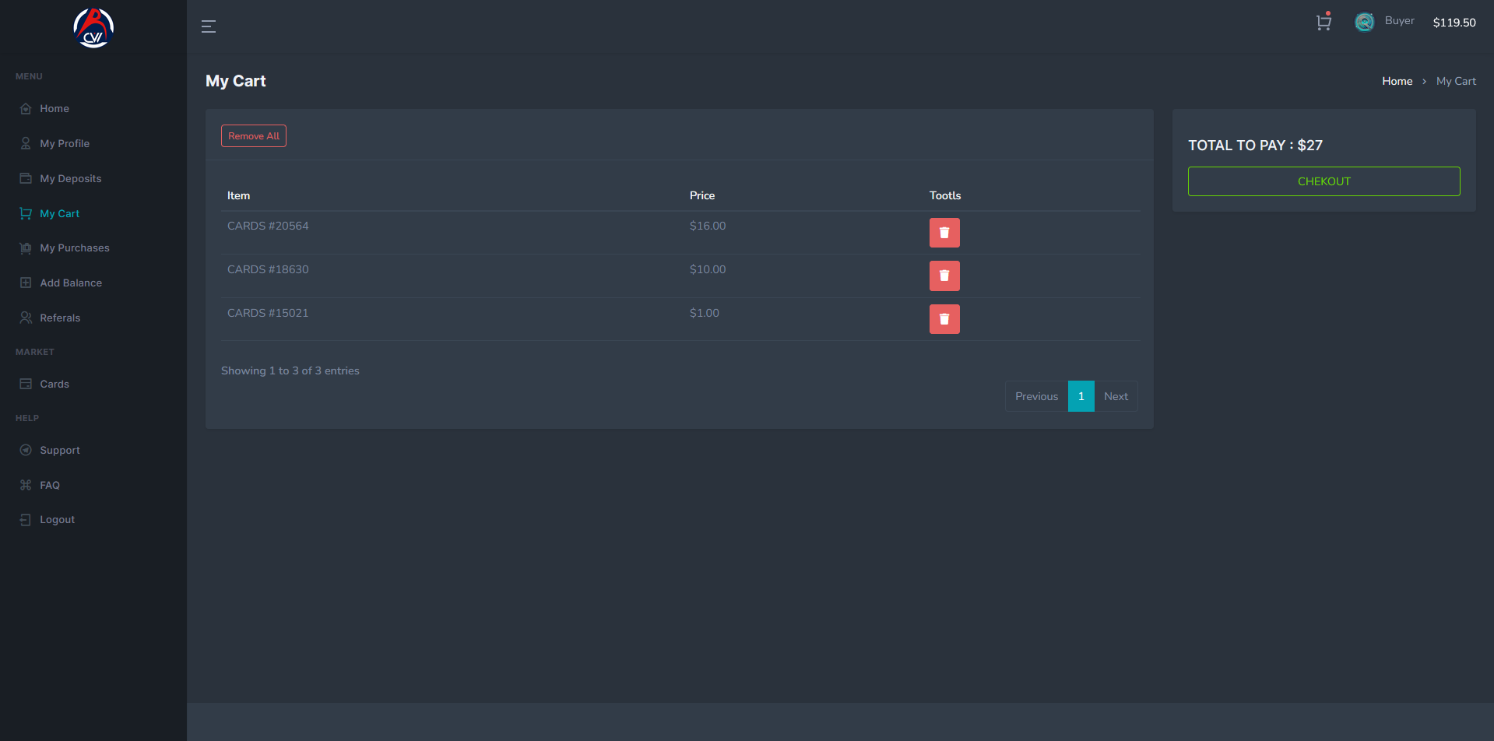This screenshot has height=741, width=1494.
Task: Go to the Next page
Action: click(x=1116, y=396)
